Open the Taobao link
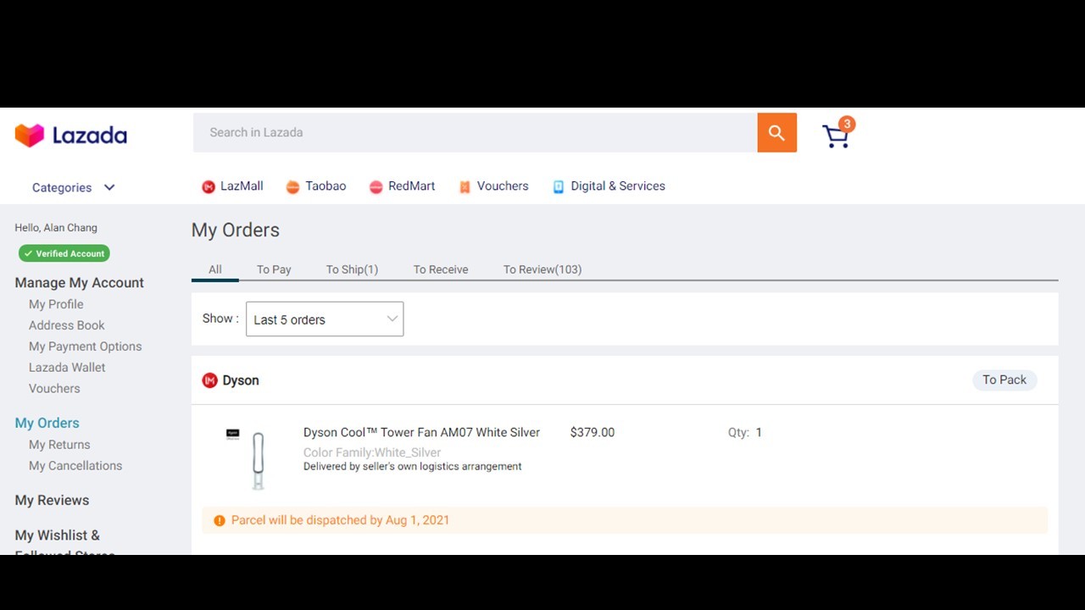Screen dimensions: 1085x610 325,186
